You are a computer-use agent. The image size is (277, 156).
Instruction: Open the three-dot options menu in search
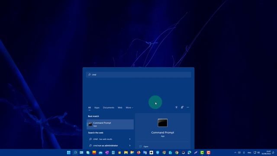click(x=188, y=107)
